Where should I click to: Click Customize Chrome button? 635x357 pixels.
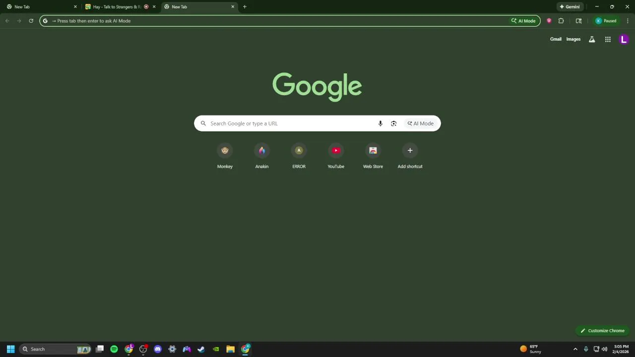(602, 331)
